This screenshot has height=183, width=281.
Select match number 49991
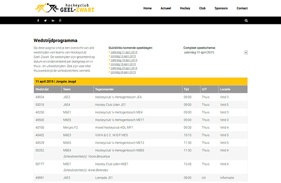(x=40, y=178)
